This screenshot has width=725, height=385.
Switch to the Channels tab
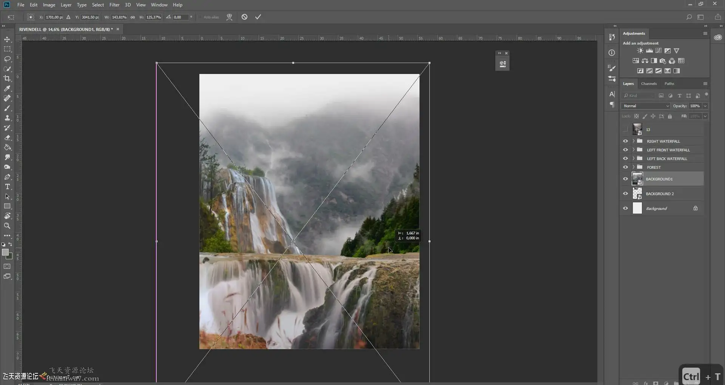click(649, 84)
